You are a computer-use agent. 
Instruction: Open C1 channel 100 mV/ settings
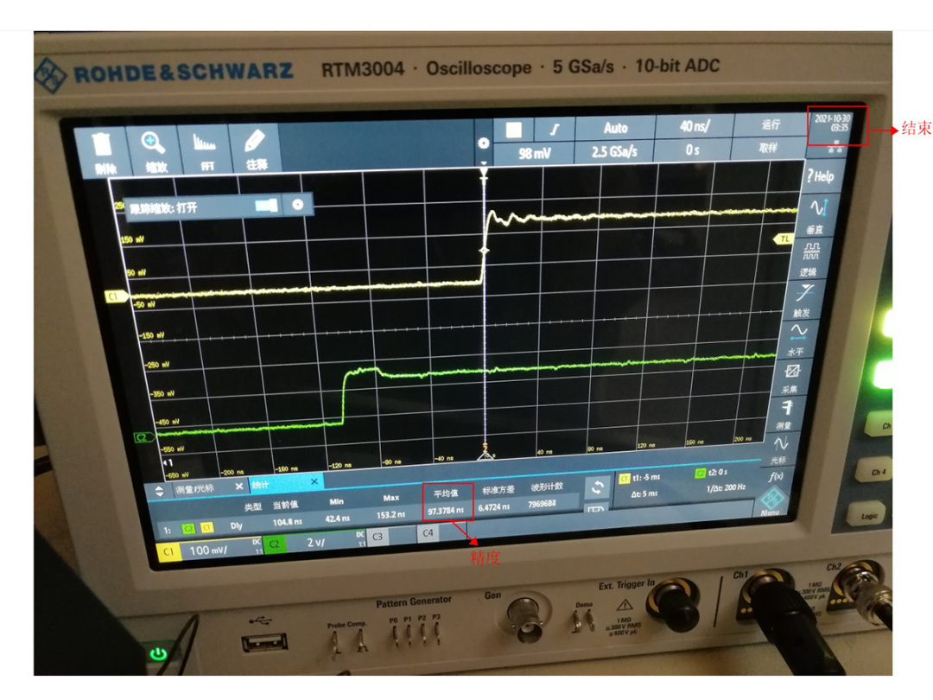point(210,550)
